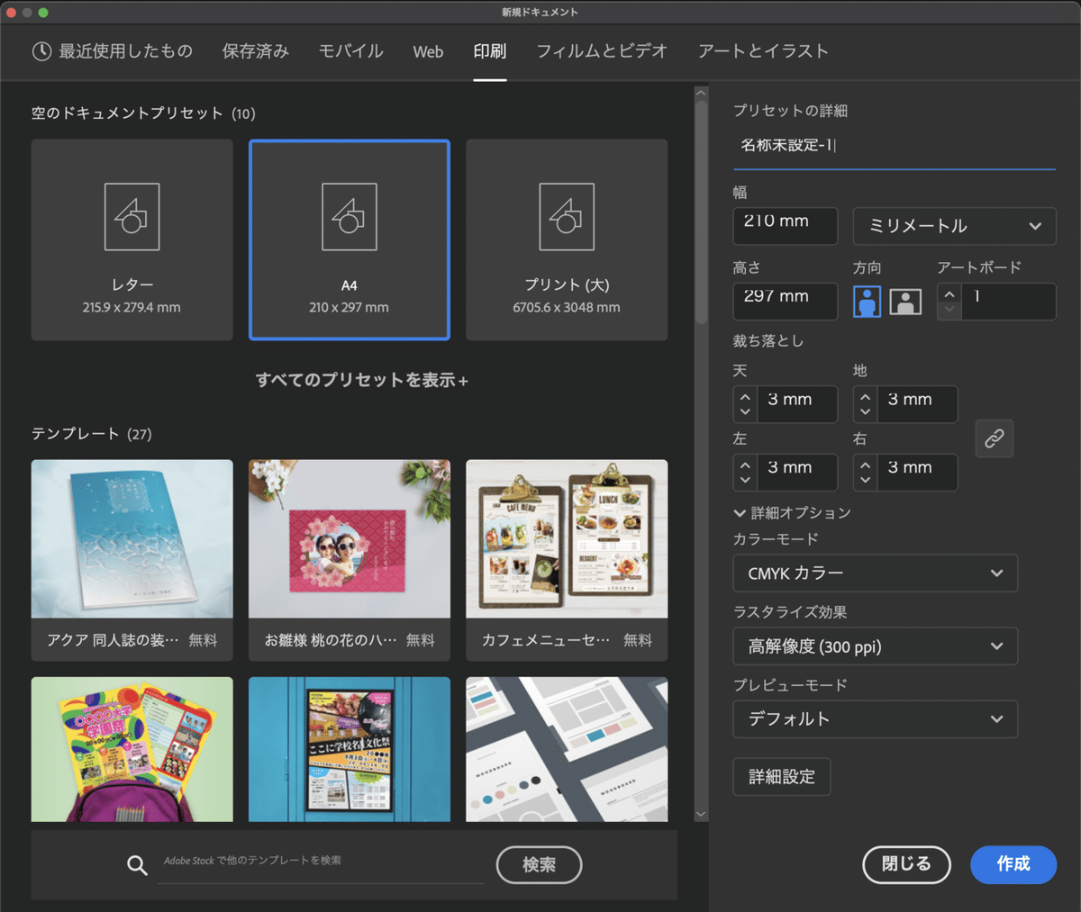Open お雛様 桃の花 template thumbnail
Image resolution: width=1081 pixels, height=912 pixels.
point(350,538)
